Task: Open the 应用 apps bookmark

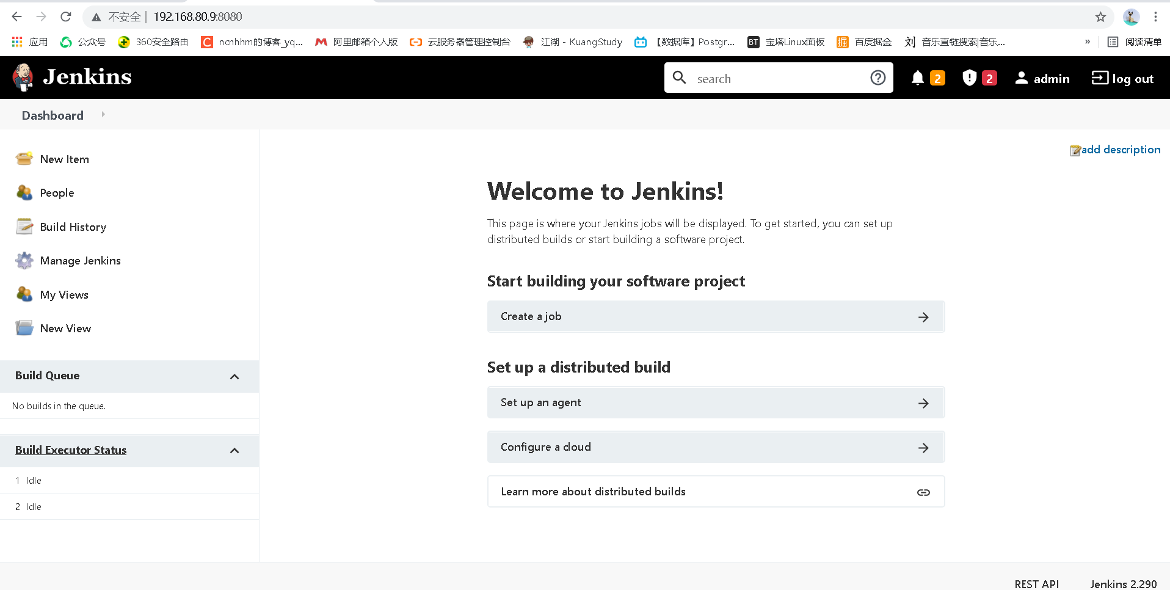Action: 29,42
